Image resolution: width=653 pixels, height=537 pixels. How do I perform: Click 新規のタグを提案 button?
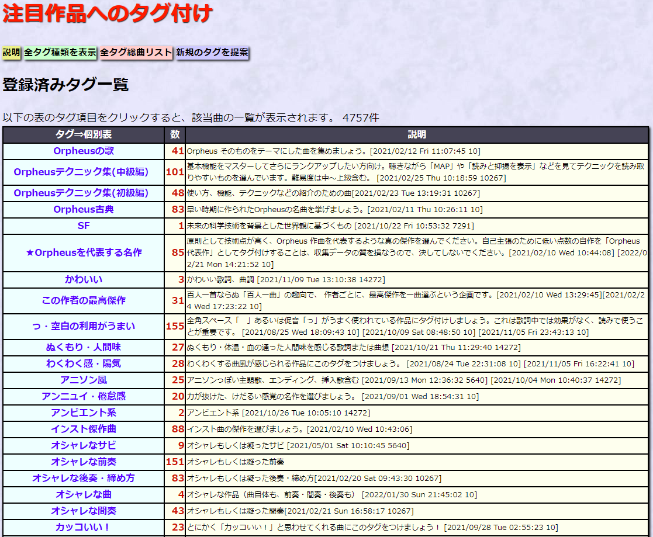pos(212,53)
